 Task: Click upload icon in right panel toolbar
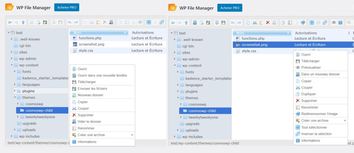click(208, 23)
